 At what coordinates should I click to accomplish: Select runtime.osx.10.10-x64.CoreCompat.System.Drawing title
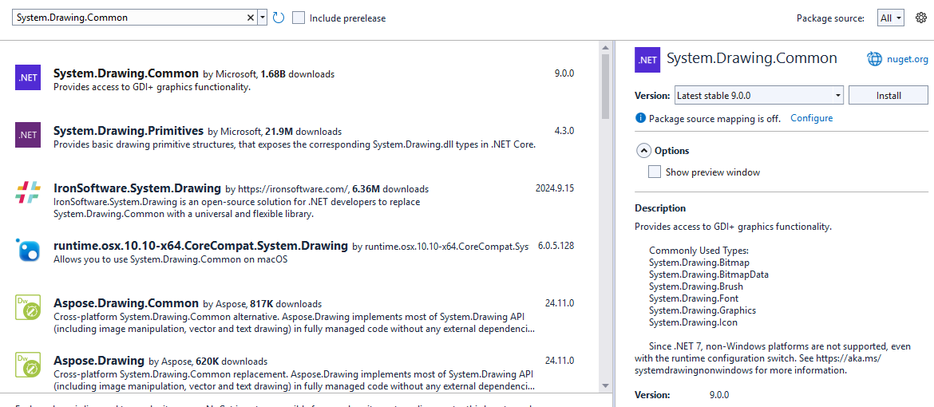(x=200, y=246)
